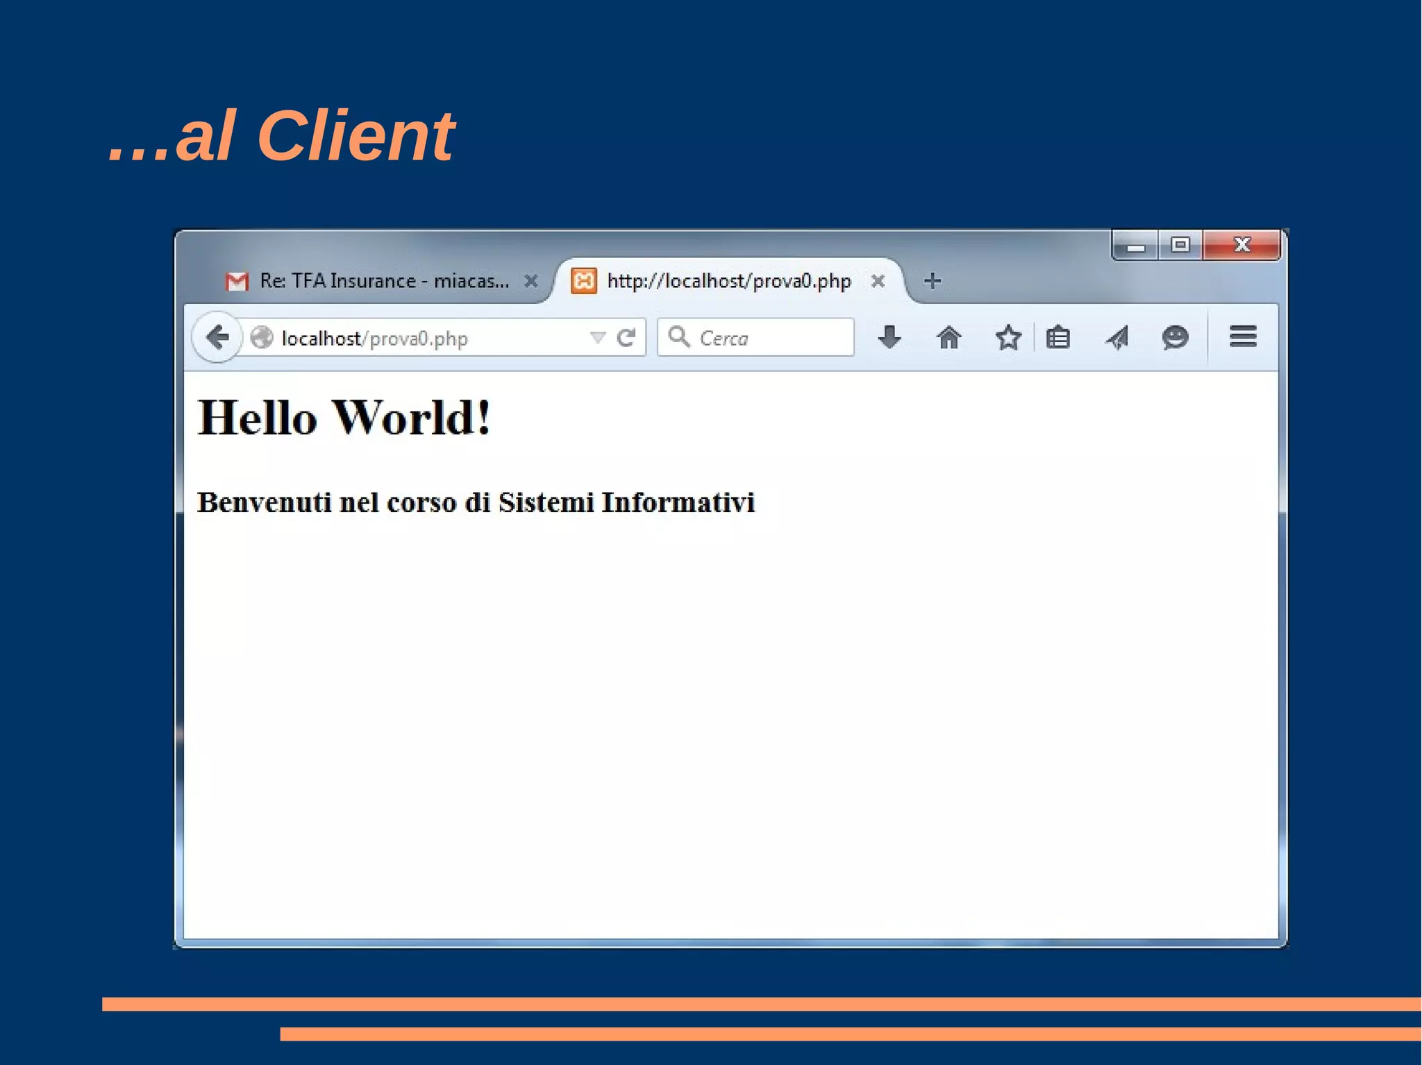The width and height of the screenshot is (1422, 1065).
Task: Focus the Cerca search field
Action: click(x=755, y=337)
